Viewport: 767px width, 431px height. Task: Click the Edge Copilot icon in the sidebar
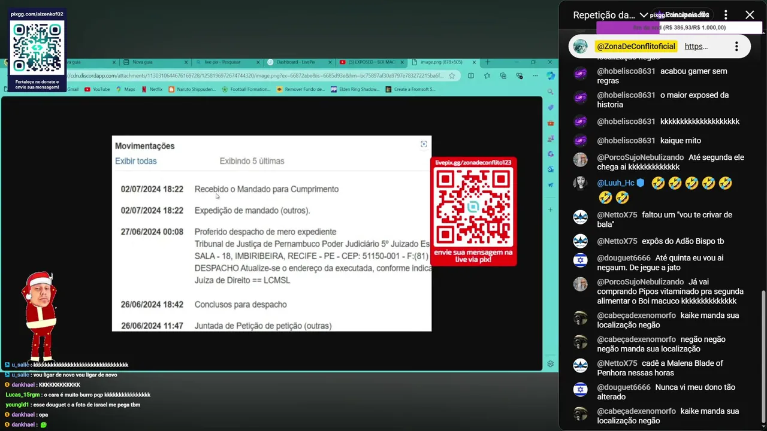(551, 75)
